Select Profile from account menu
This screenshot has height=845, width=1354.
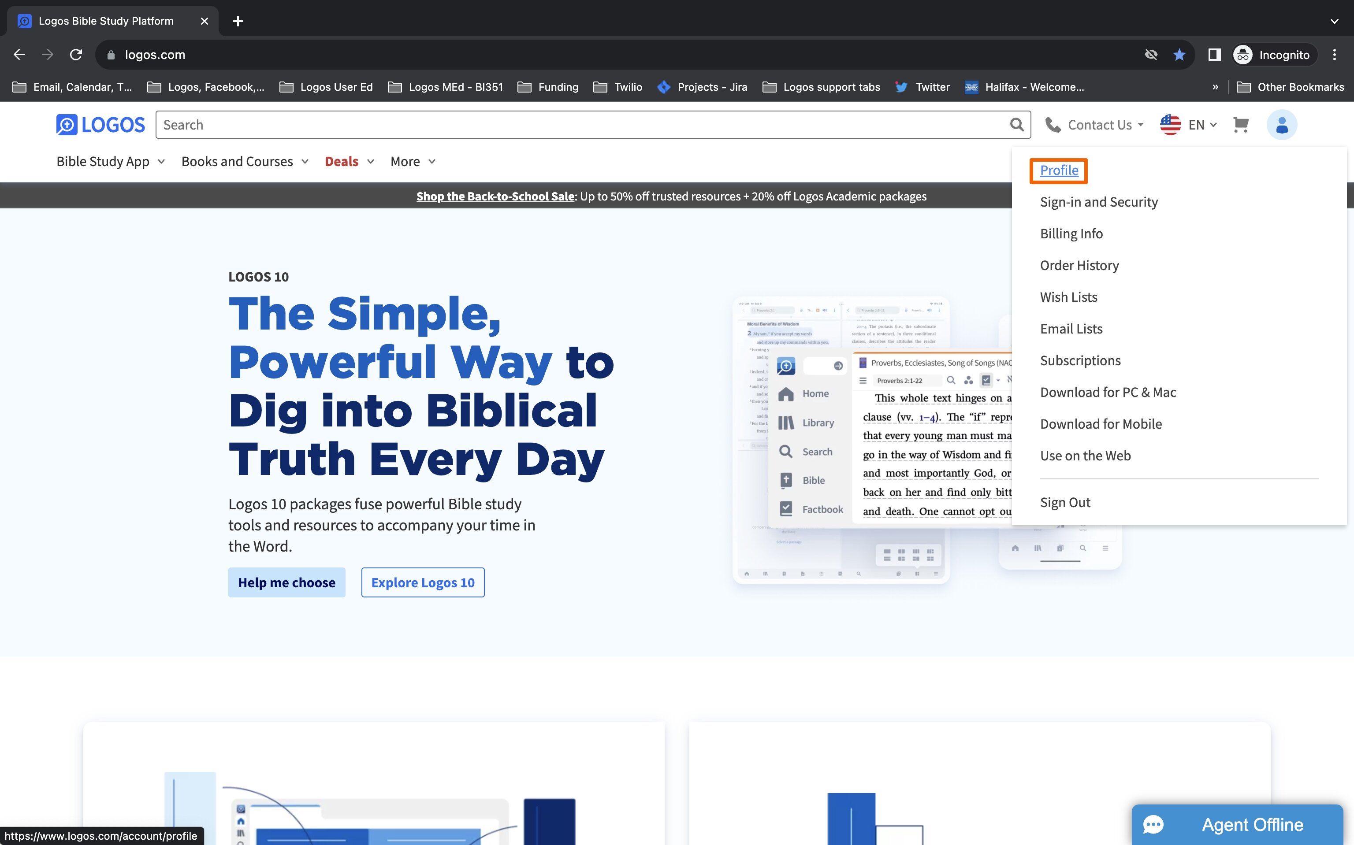[1059, 170]
